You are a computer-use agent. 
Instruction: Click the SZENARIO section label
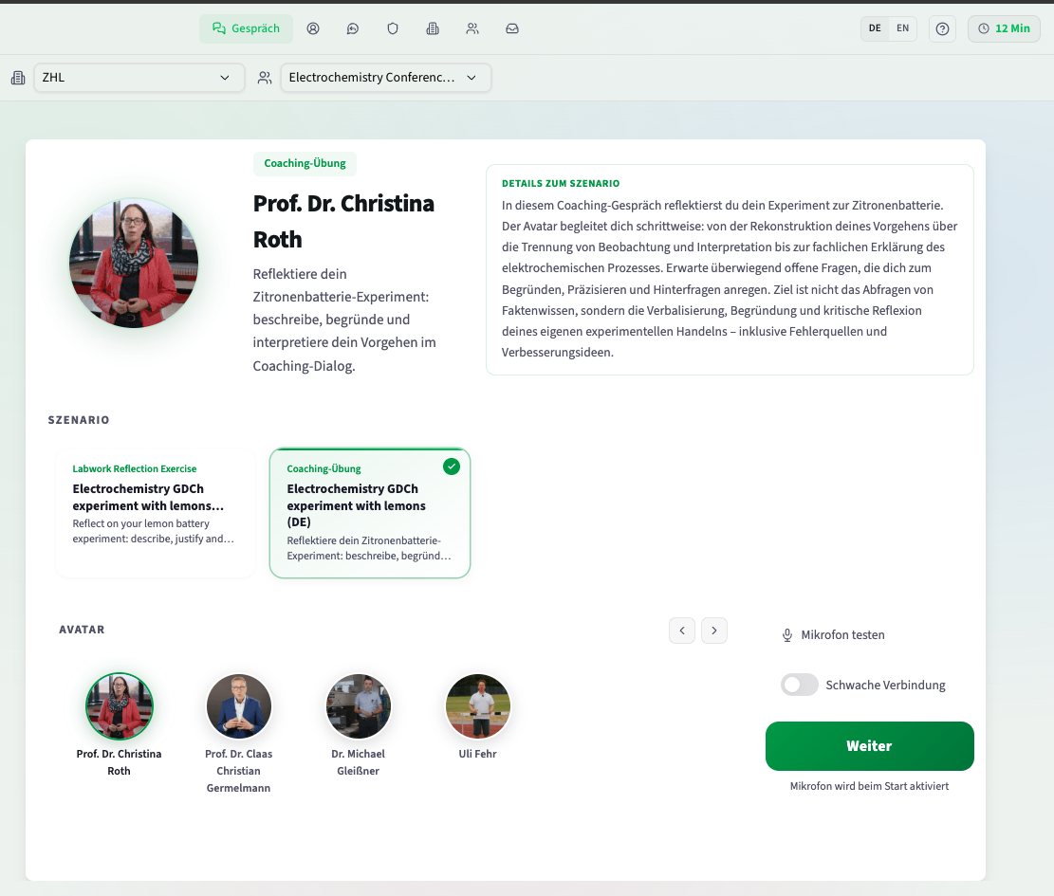79,420
